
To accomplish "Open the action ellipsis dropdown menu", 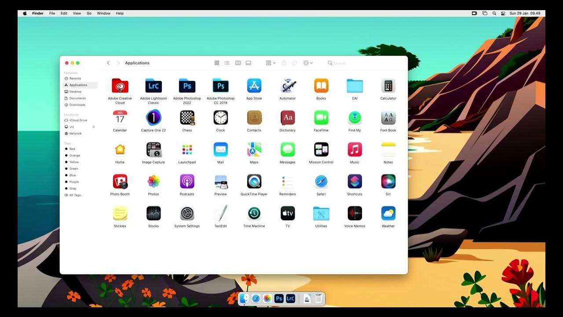I will pos(308,63).
